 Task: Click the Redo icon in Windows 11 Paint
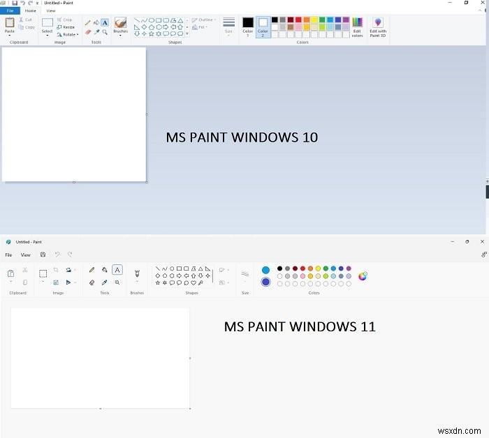click(70, 255)
